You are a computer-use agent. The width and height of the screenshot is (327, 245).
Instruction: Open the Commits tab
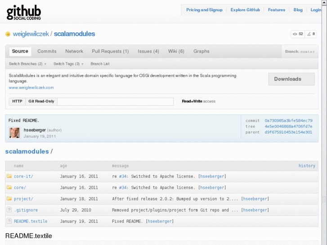[x=47, y=51]
